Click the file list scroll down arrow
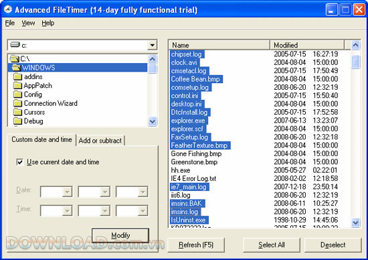The height and width of the screenshot is (260, 368). click(355, 222)
